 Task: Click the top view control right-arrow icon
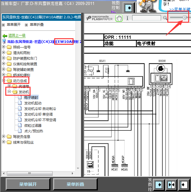[x=129, y=8]
